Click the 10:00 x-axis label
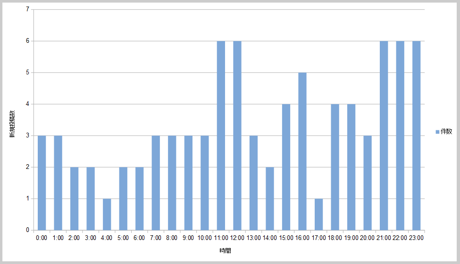 [x=204, y=238]
